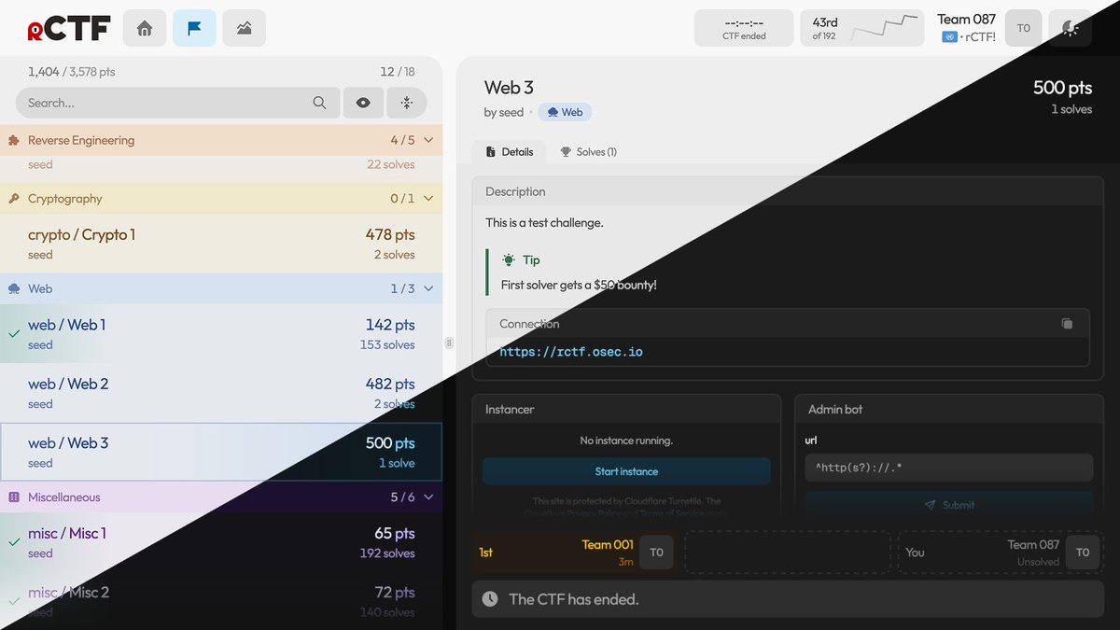
Task: Collapse the Web category
Action: (x=429, y=288)
